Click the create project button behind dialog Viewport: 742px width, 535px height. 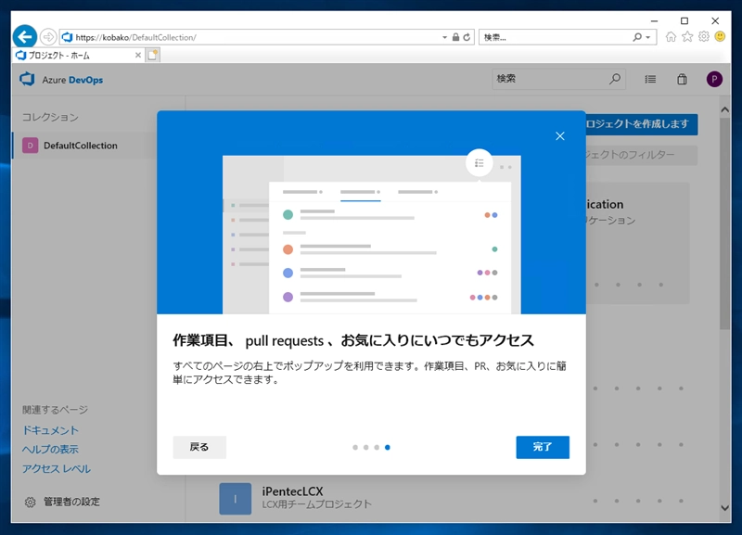pos(641,124)
